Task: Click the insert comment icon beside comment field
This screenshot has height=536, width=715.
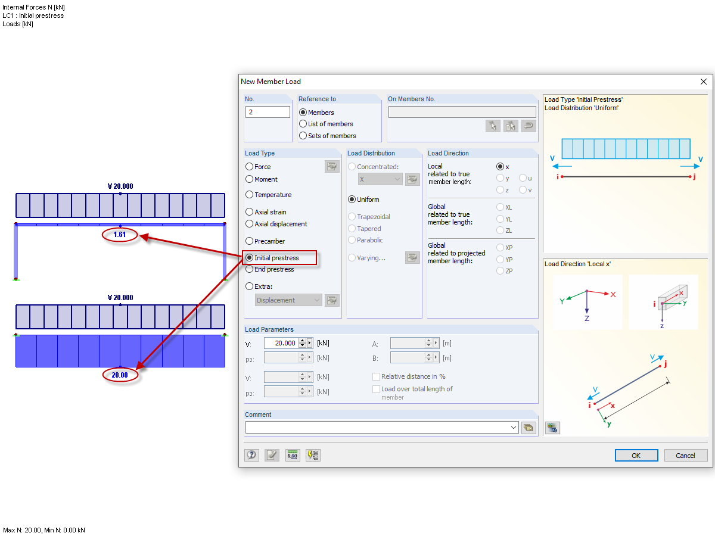Action: pos(529,427)
